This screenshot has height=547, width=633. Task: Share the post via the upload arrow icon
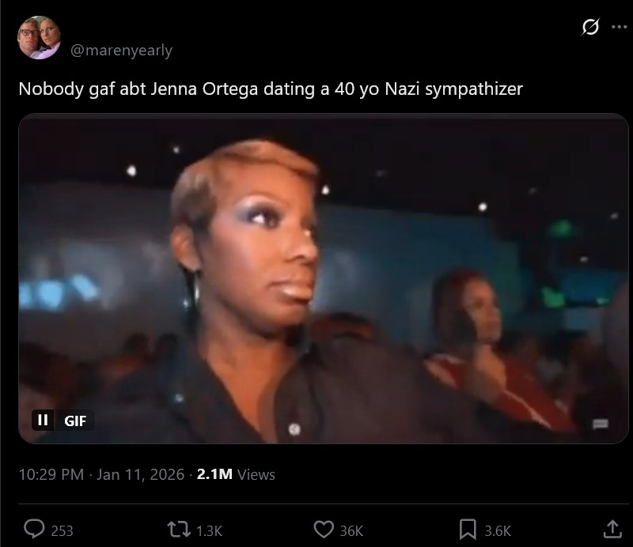click(x=612, y=530)
